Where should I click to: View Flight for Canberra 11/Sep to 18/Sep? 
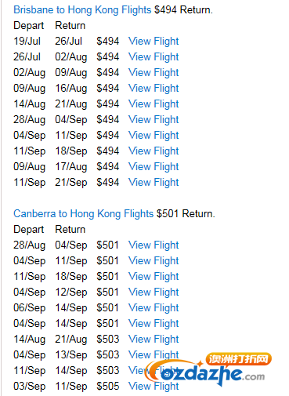point(154,277)
